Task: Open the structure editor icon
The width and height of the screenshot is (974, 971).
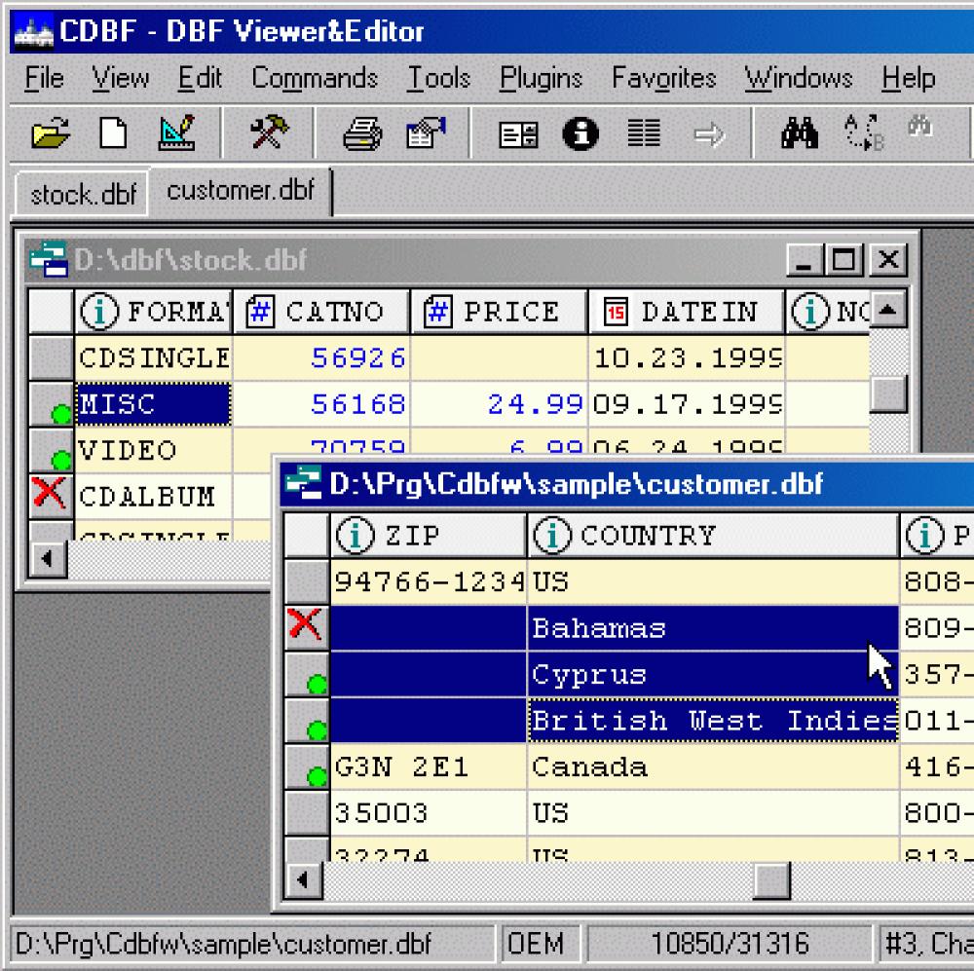Action: [x=176, y=133]
